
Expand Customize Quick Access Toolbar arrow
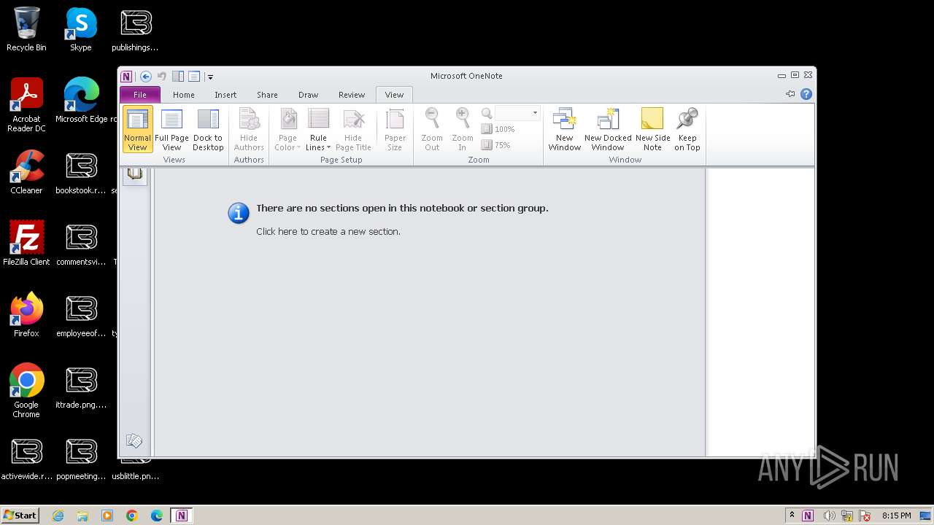click(x=210, y=77)
